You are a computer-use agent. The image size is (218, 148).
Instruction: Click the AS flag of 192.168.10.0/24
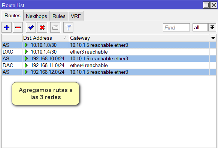6,58
